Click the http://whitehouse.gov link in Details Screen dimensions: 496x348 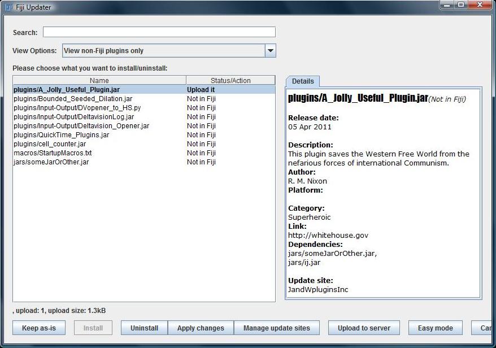[x=328, y=236]
